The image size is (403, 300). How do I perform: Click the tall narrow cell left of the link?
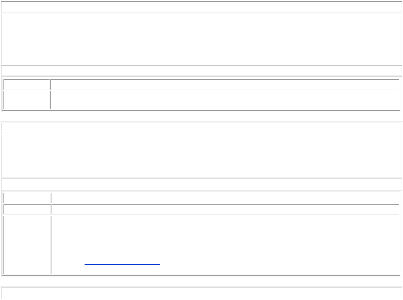click(x=27, y=245)
